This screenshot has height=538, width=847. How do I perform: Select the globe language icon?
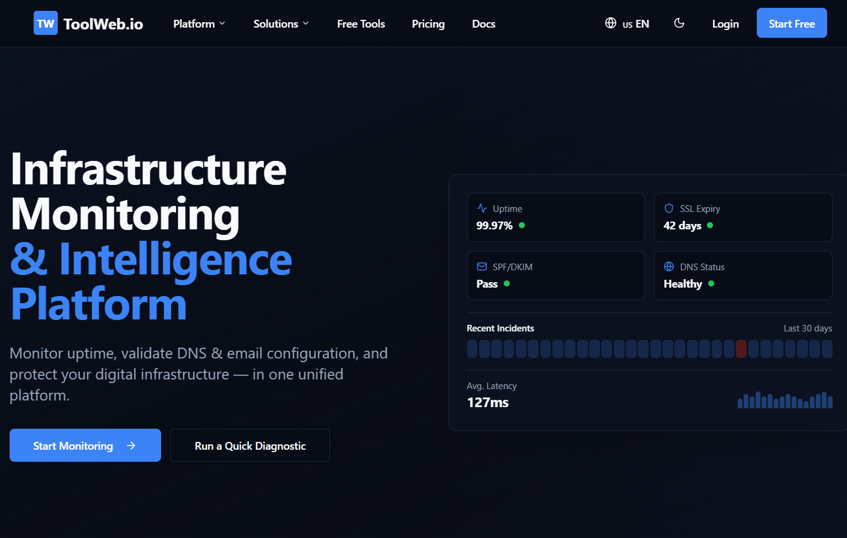coord(610,23)
